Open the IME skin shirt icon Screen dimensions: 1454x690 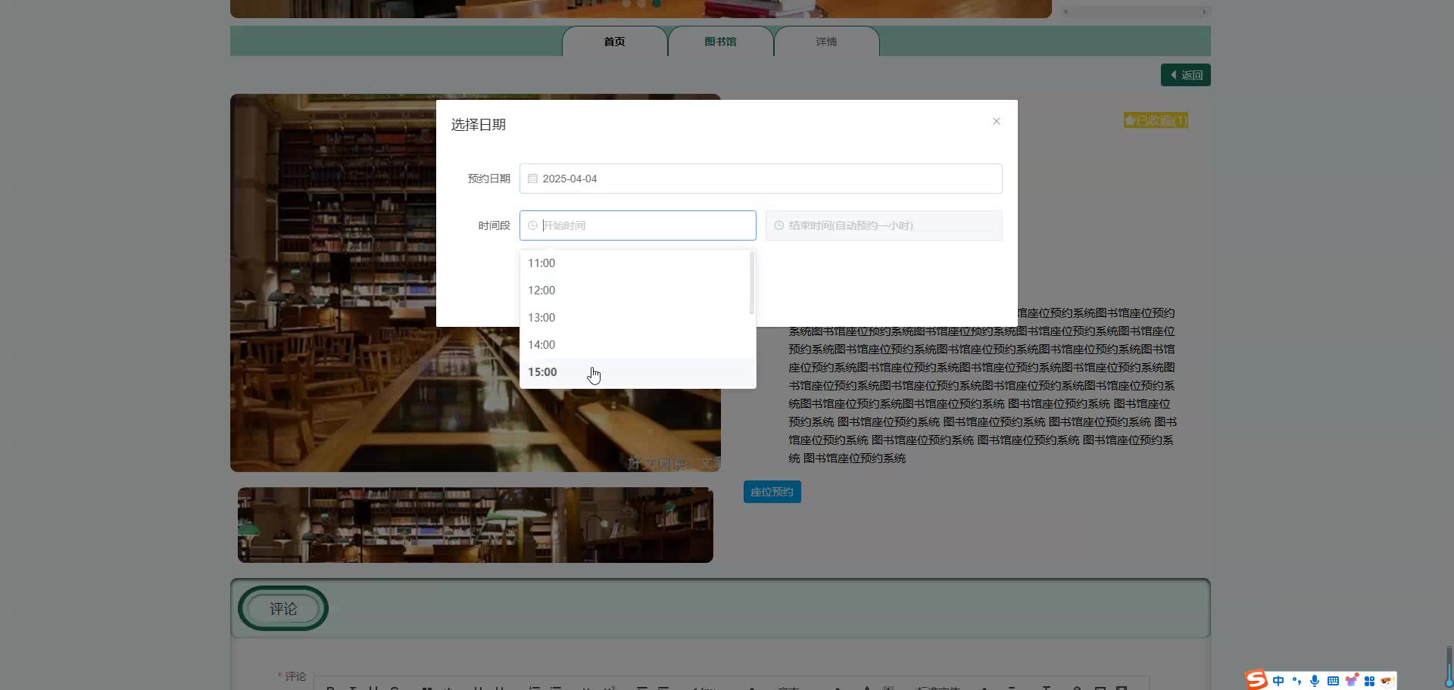pos(1351,681)
